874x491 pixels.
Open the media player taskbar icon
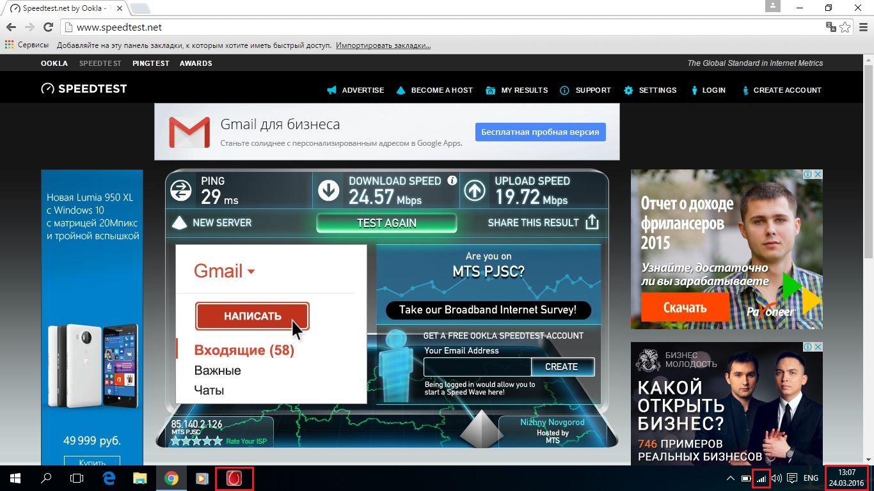202,478
